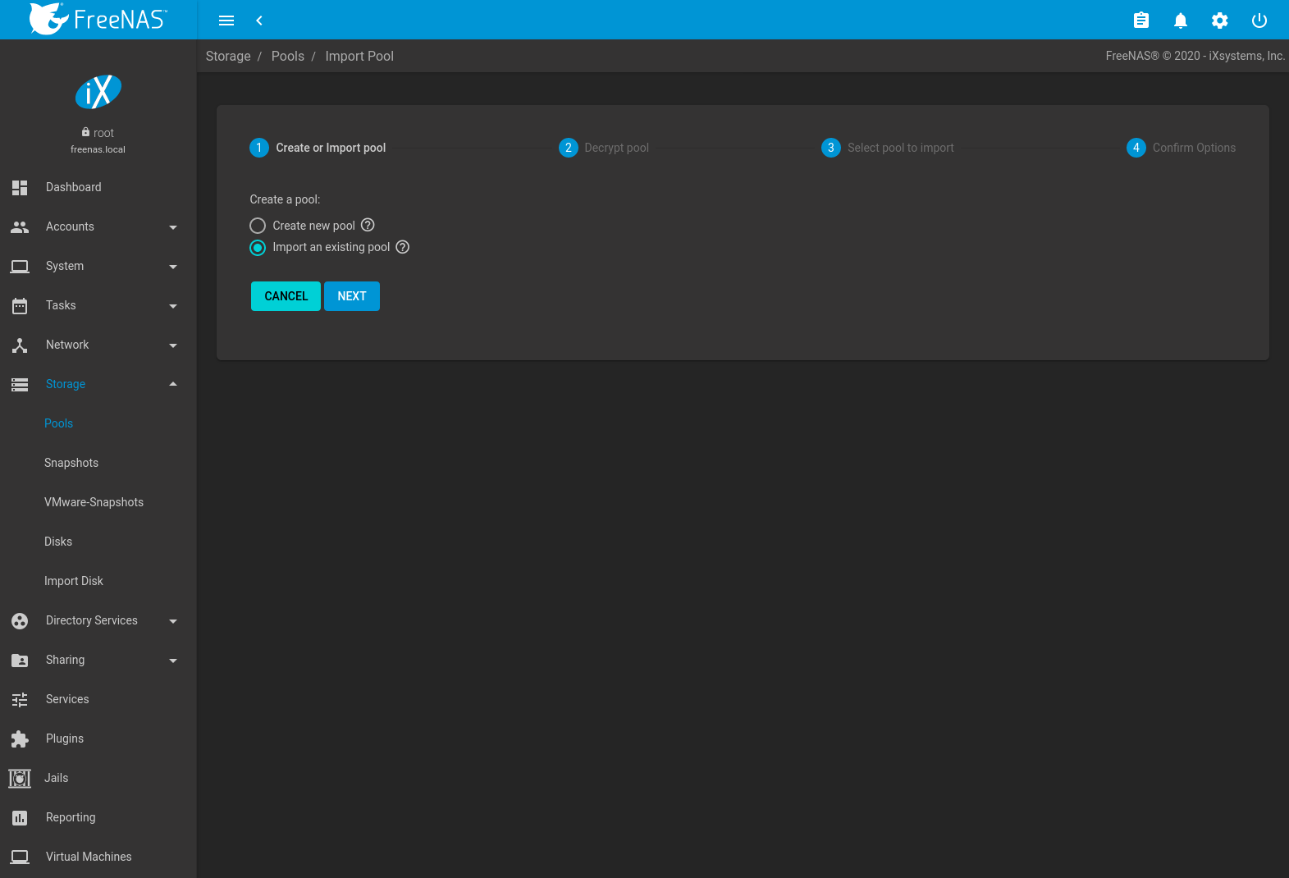Click the power icon
Image resolution: width=1289 pixels, height=878 pixels.
(x=1259, y=21)
